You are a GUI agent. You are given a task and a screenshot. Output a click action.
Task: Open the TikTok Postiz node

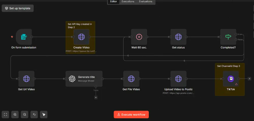pyautogui.click(x=231, y=79)
